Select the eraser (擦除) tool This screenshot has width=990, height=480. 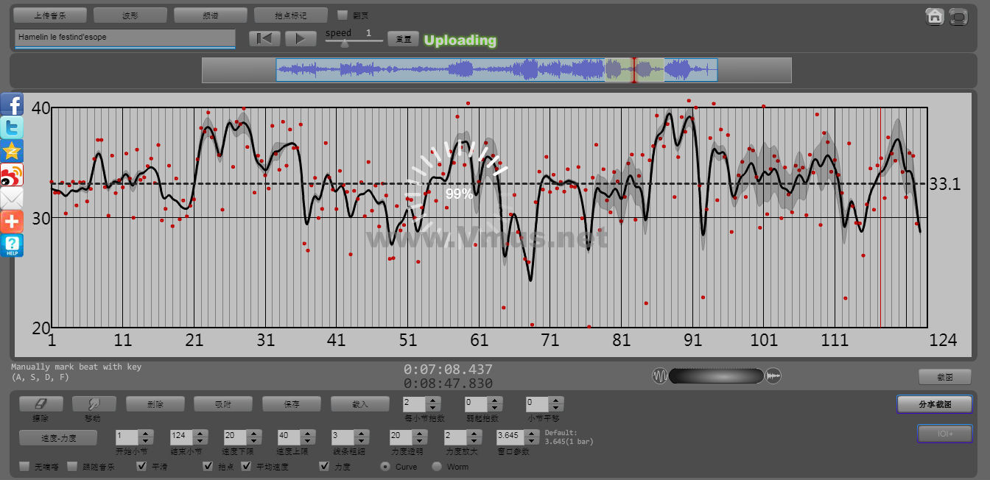pos(41,404)
